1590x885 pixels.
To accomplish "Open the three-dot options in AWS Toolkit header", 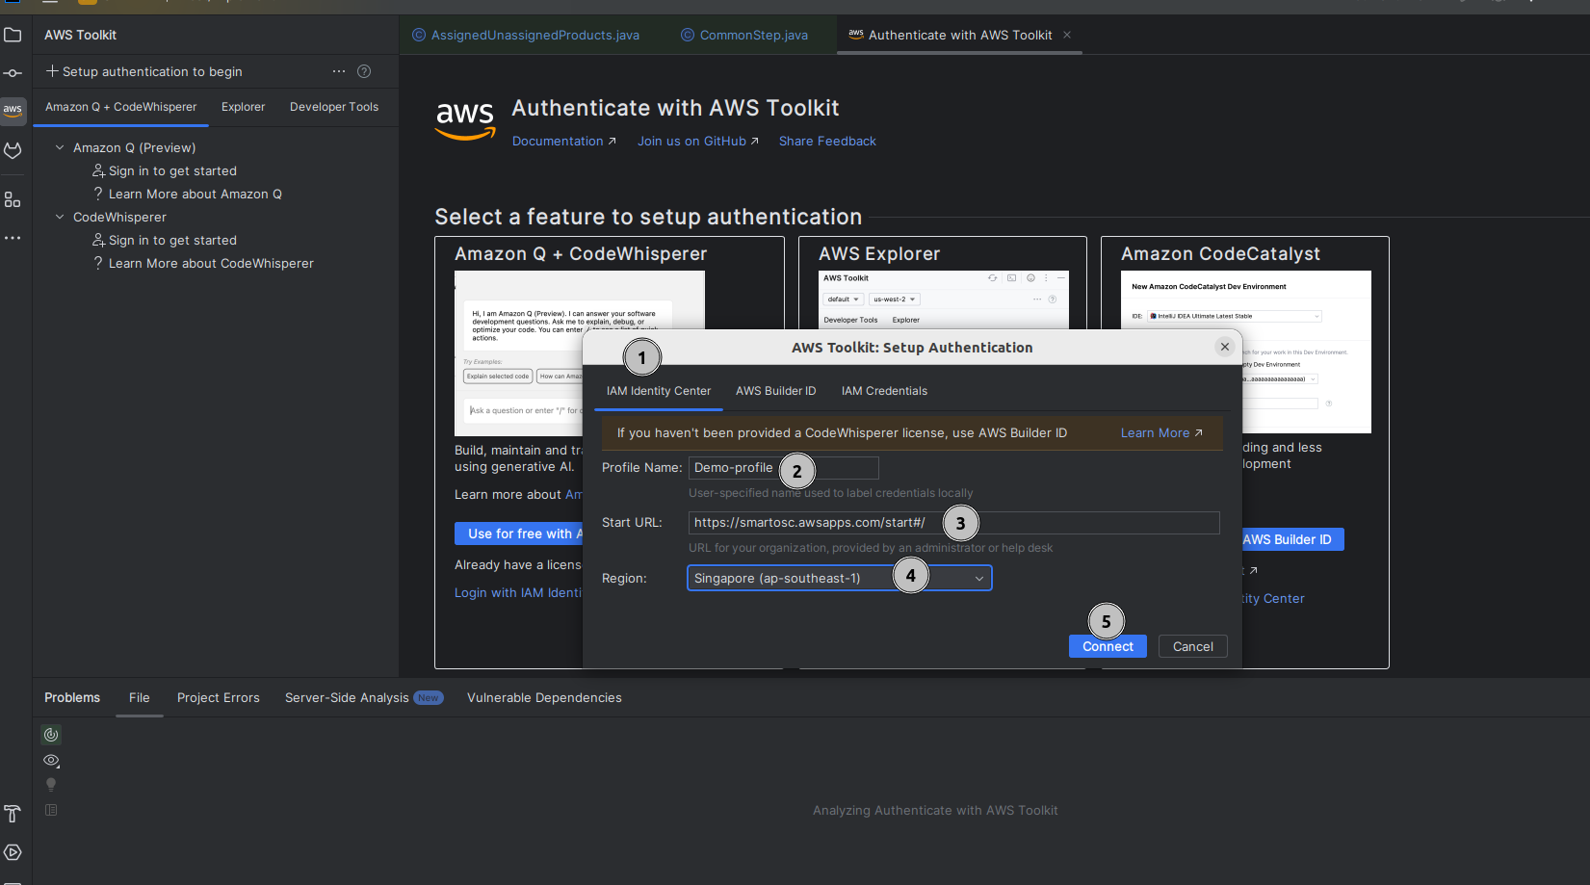I will 339,71.
